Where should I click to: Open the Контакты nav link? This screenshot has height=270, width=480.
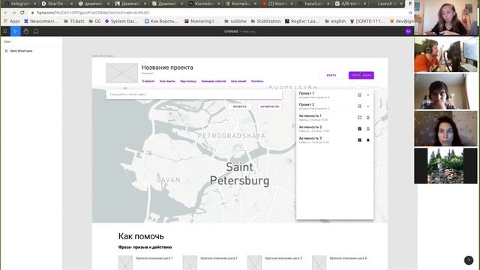tap(257, 81)
